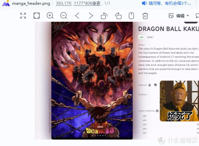Click the Dragon Ball Kakumei cover image
The height and width of the screenshot is (146, 199).
pos(92,80)
